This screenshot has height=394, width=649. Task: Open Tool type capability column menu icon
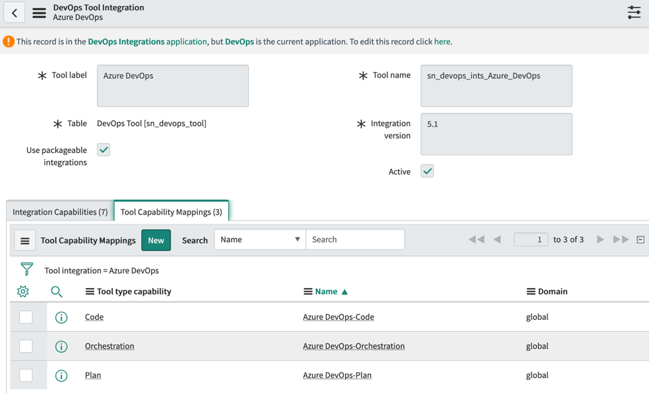[90, 291]
